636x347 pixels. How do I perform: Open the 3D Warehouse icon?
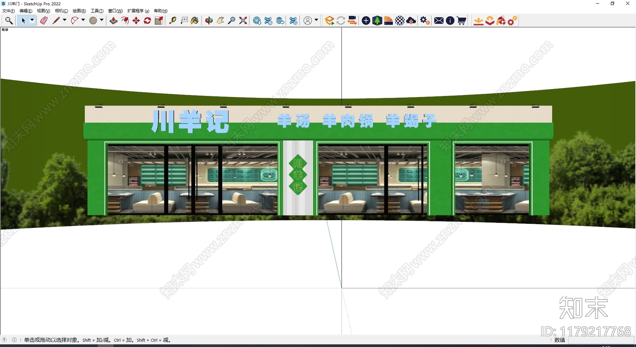tap(257, 21)
